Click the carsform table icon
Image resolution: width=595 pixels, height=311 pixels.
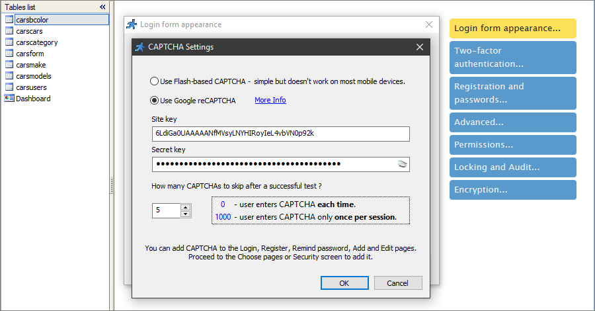9,53
